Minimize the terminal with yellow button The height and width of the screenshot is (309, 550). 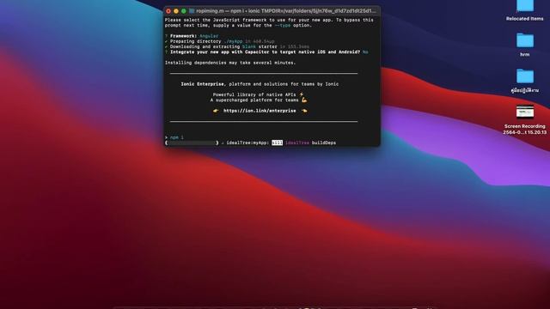[x=176, y=11]
